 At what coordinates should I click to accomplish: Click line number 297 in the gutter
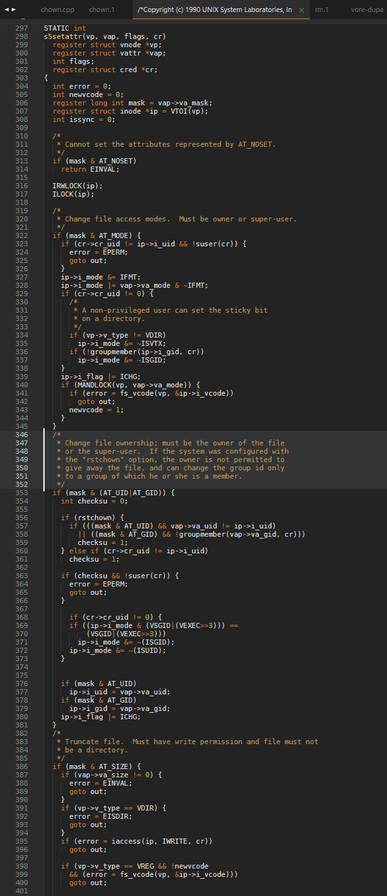21,28
